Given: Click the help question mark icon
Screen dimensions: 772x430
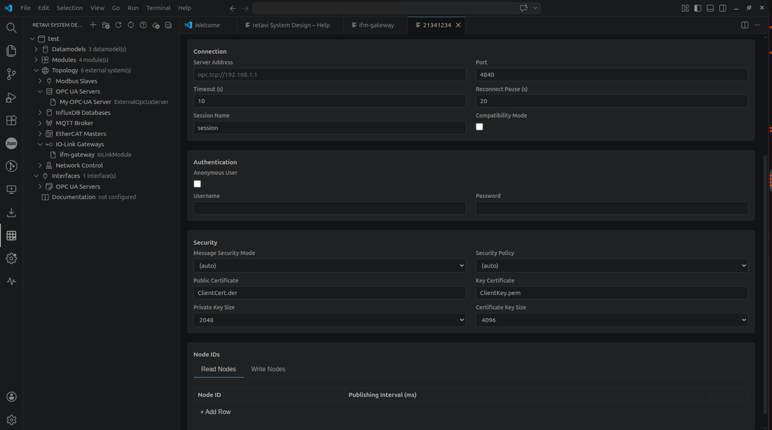Looking at the screenshot, I should click(143, 25).
